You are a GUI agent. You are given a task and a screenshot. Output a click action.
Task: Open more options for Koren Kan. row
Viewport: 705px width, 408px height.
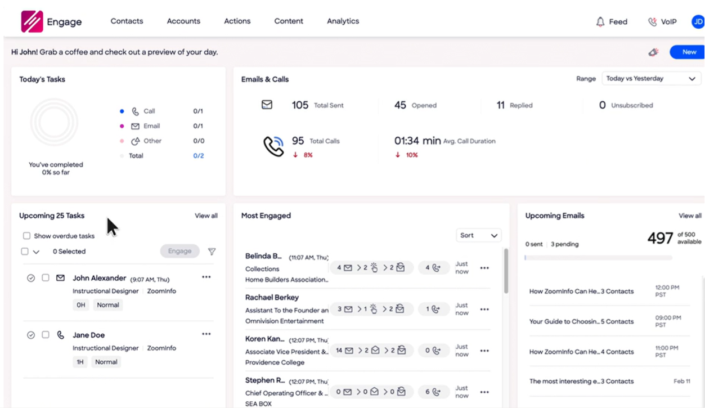[484, 351]
